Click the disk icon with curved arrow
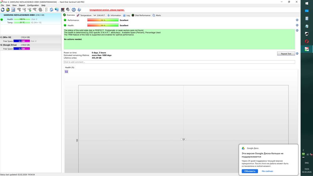This screenshot has height=176, width=313. (24, 10)
